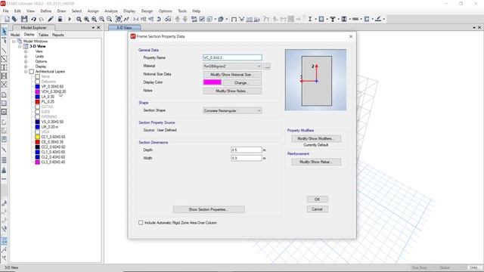This screenshot has width=484, height=272.
Task: Click the Lock Model padlock icon
Action: [x=60, y=19]
